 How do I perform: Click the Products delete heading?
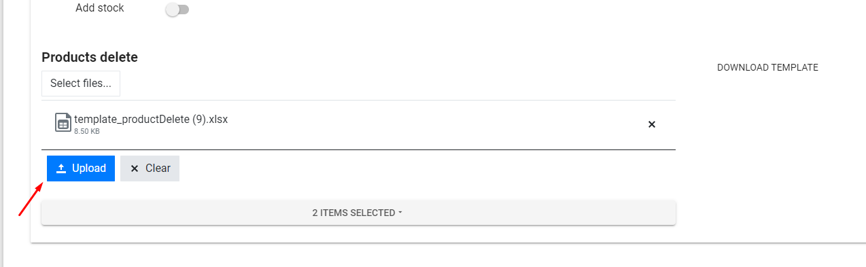click(x=90, y=57)
